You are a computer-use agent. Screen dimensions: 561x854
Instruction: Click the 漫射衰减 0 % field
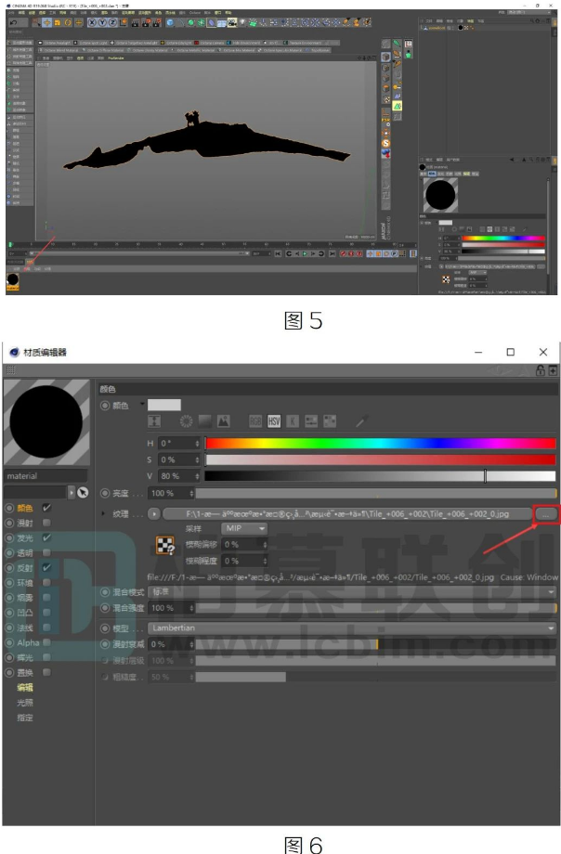coord(171,644)
